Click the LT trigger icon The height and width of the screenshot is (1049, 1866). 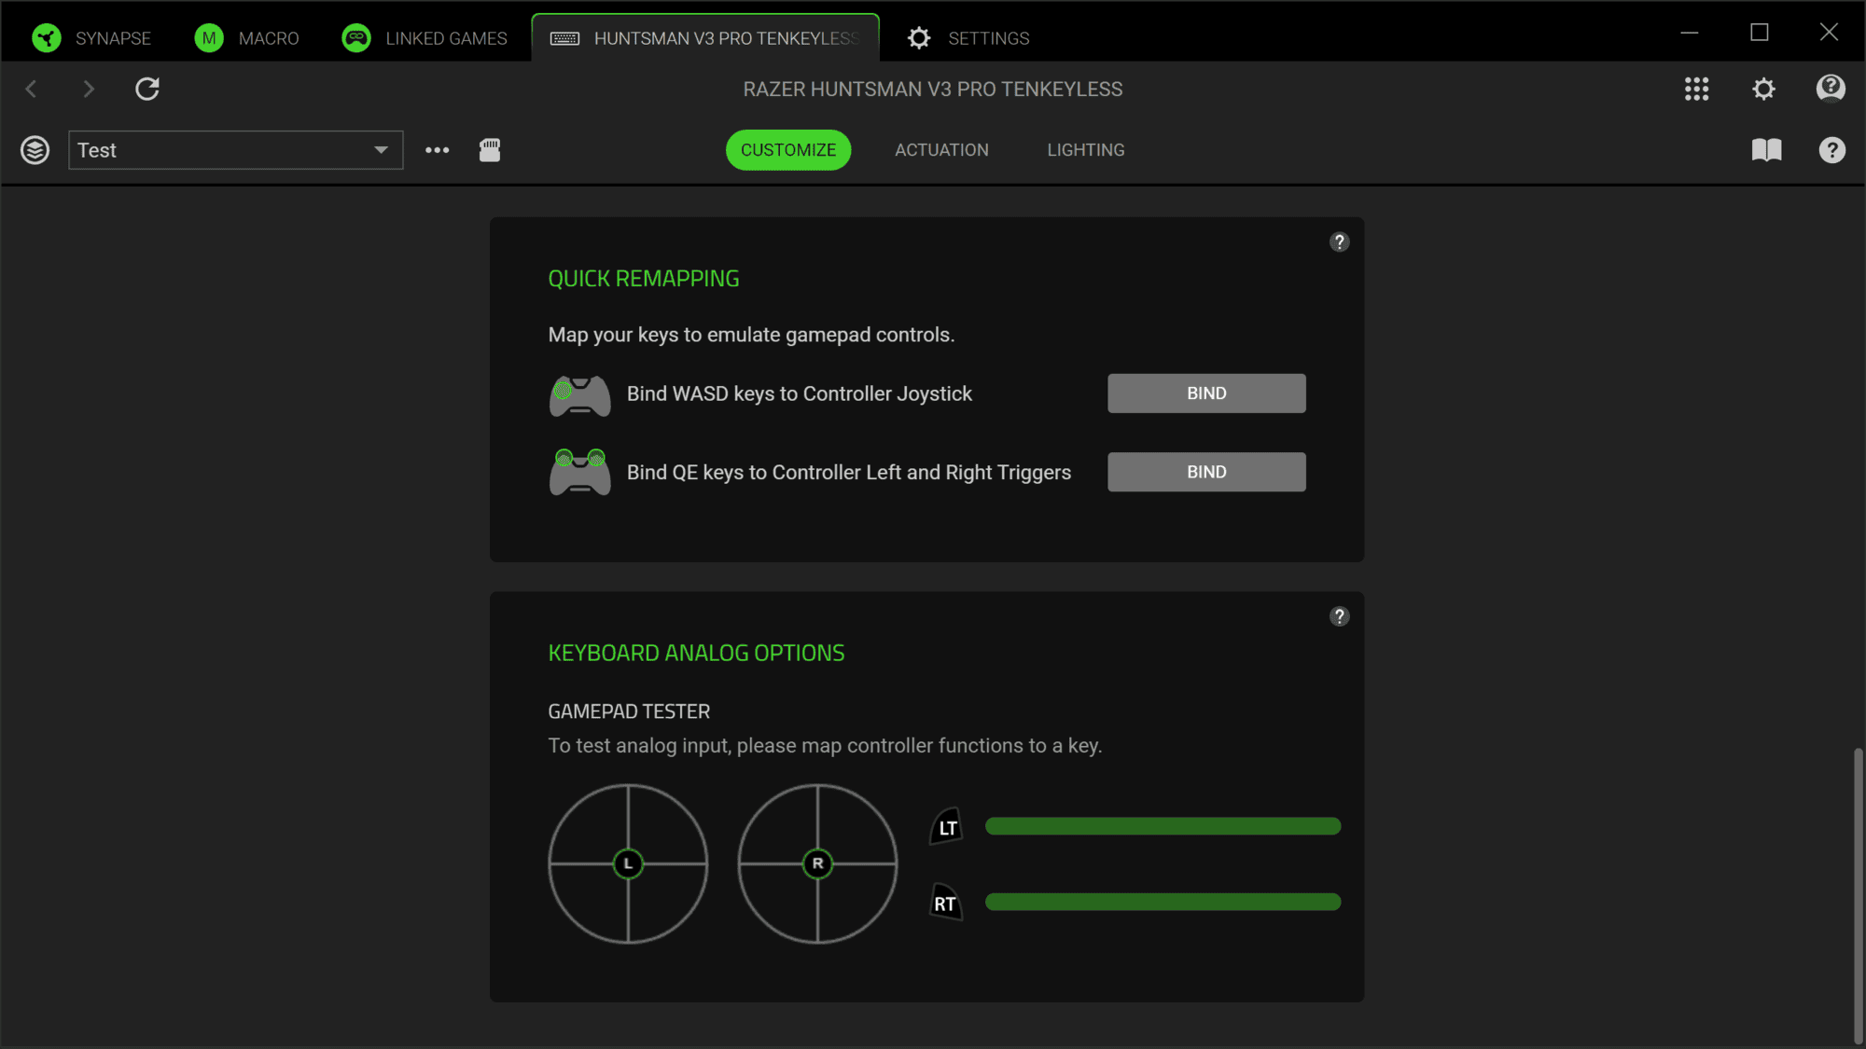[946, 827]
